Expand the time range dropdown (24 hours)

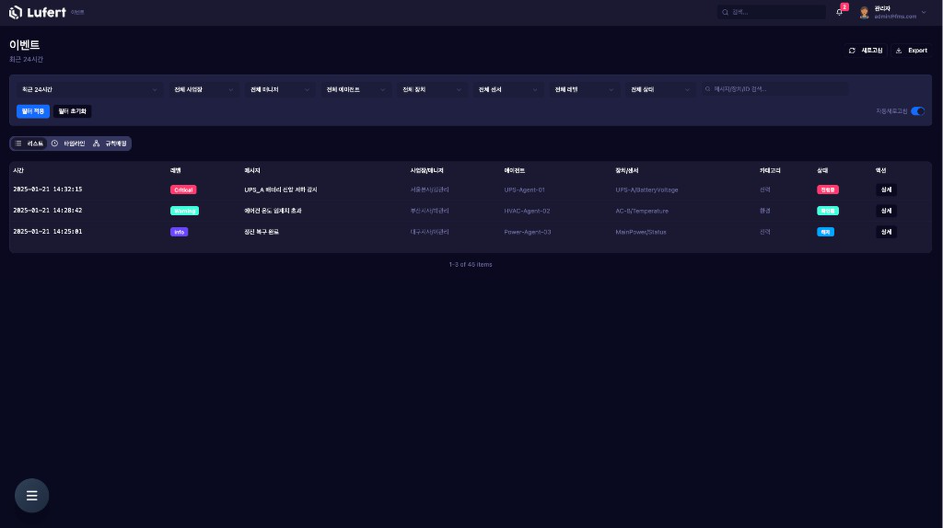pos(90,90)
